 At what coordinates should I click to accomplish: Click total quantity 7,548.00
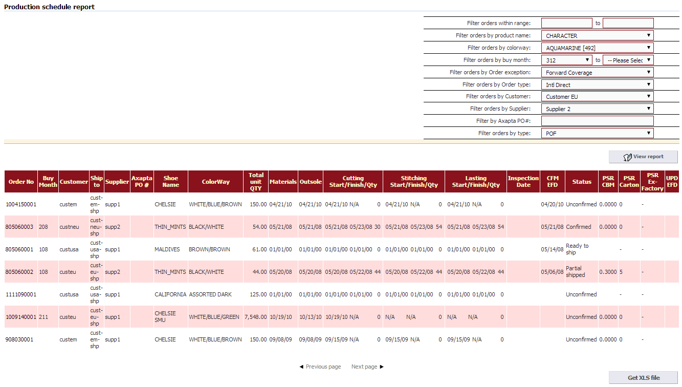click(256, 317)
